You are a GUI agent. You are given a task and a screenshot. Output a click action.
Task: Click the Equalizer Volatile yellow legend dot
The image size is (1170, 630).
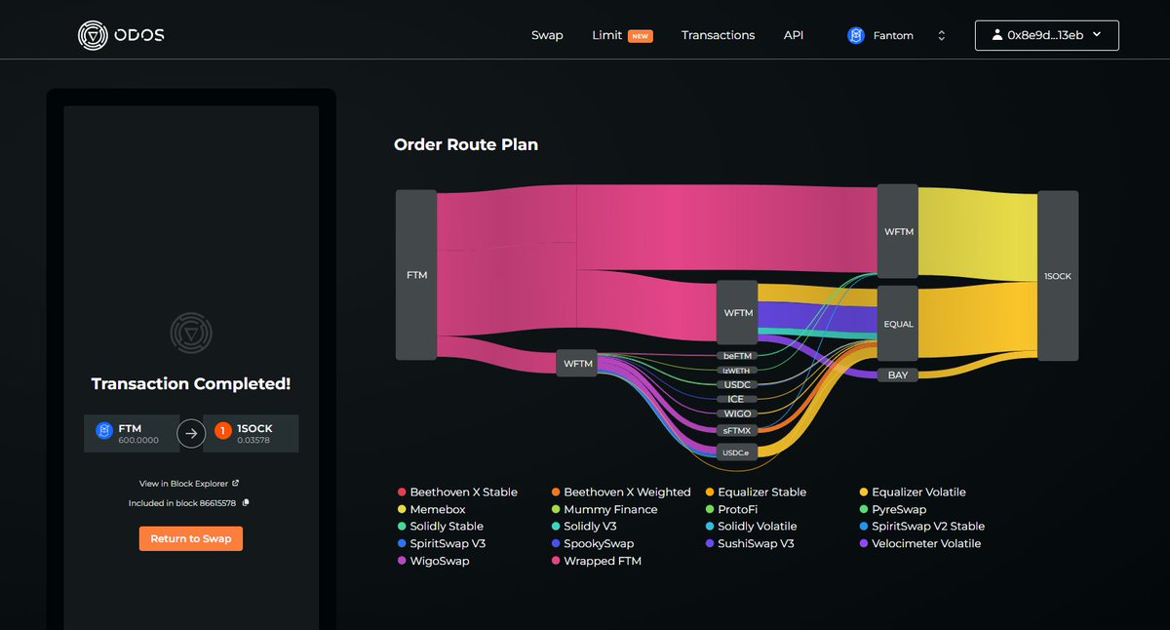tap(864, 492)
